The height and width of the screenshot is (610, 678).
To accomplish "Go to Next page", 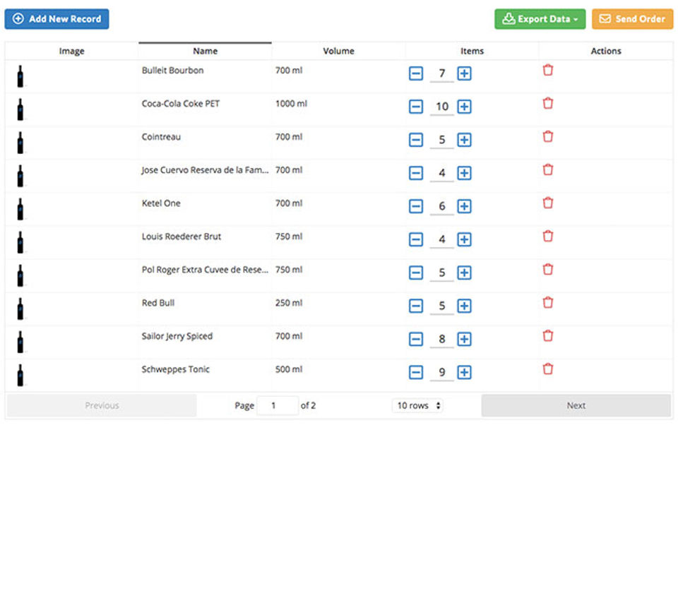I will click(576, 405).
